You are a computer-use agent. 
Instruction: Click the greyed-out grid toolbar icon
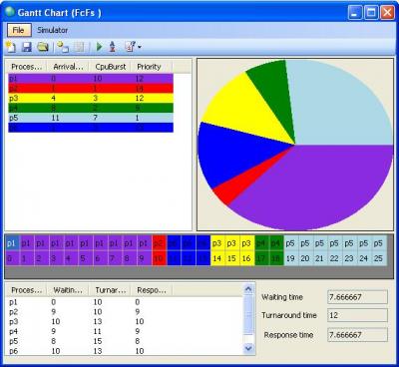(79, 47)
